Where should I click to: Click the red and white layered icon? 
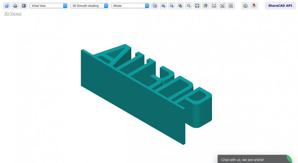[254, 6]
